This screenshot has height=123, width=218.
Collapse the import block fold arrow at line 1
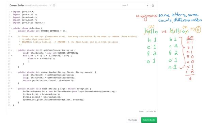coord(12,12)
